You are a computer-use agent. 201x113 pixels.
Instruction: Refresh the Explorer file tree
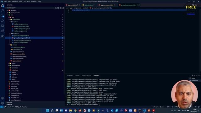(x=61, y=8)
